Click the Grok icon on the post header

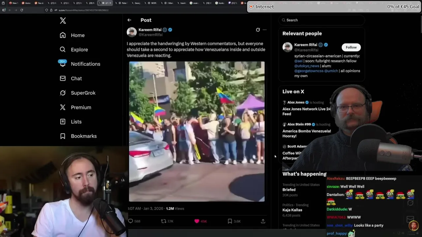(x=258, y=30)
